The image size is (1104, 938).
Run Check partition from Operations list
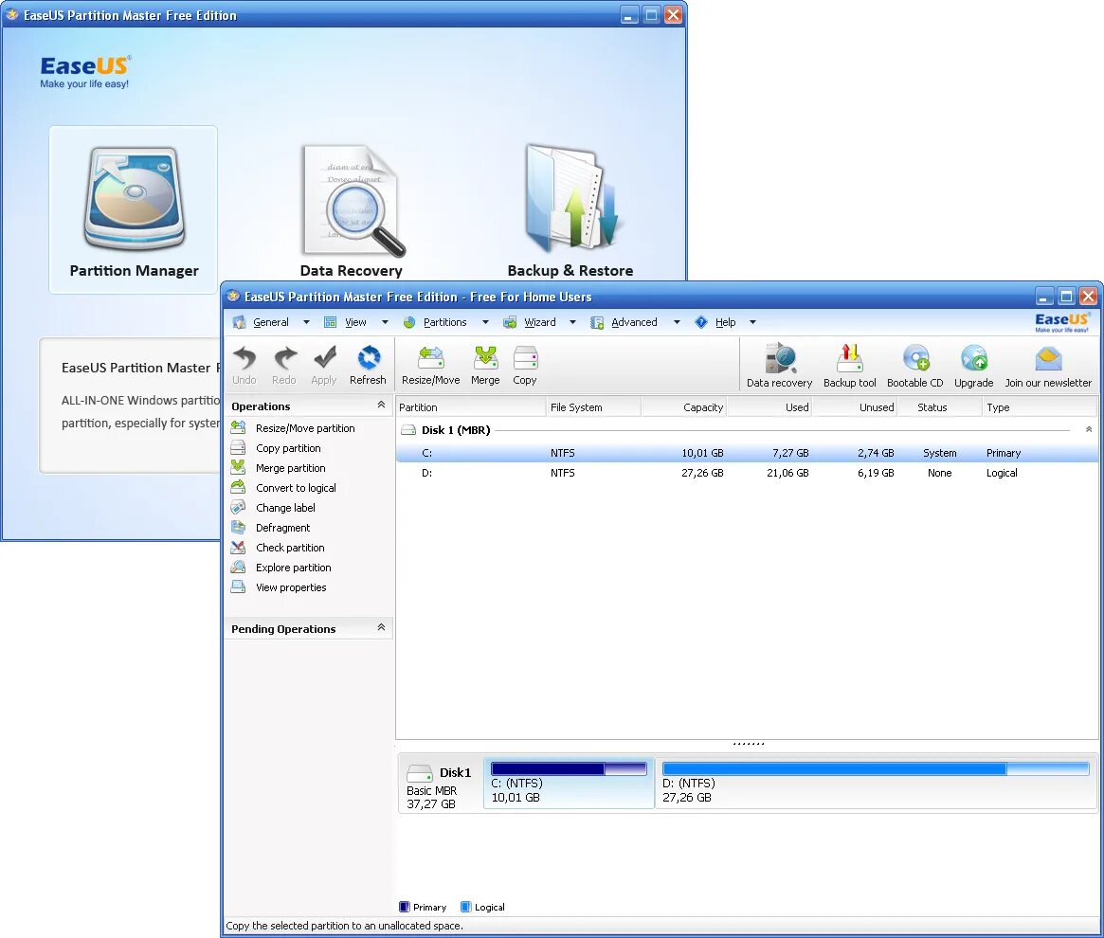pyautogui.click(x=290, y=548)
